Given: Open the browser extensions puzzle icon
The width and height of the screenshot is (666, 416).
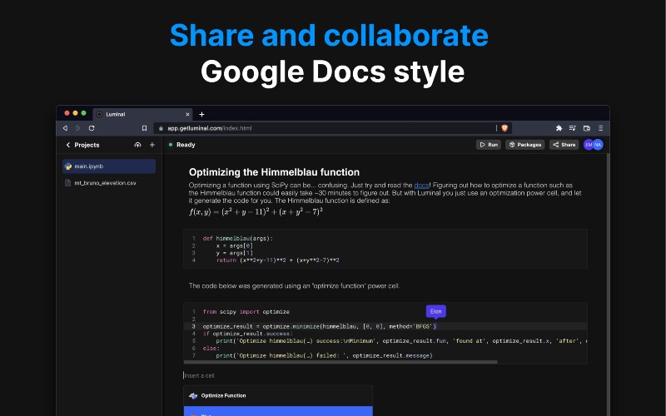Looking at the screenshot, I should coord(559,128).
